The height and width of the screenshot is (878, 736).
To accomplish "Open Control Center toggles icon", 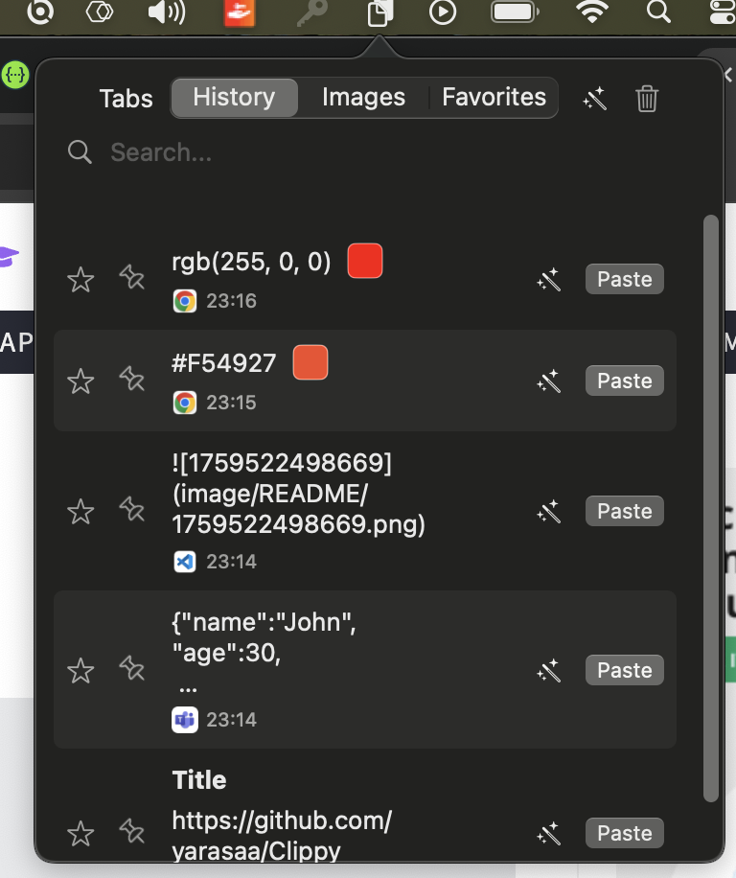I will coord(723,12).
